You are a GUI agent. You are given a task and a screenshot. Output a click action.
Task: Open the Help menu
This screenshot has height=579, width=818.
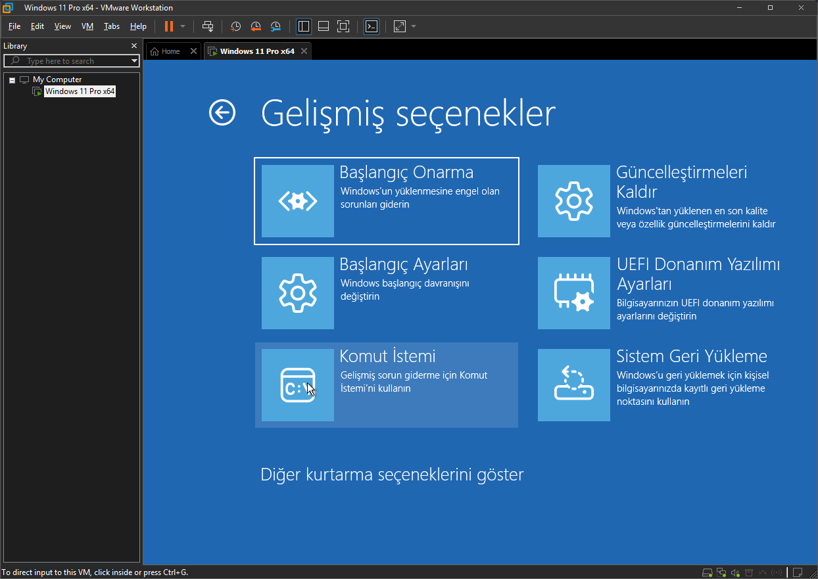138,26
